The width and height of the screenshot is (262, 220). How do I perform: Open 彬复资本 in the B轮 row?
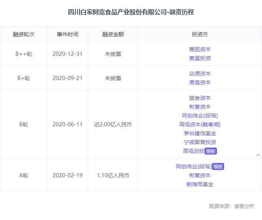200,107
